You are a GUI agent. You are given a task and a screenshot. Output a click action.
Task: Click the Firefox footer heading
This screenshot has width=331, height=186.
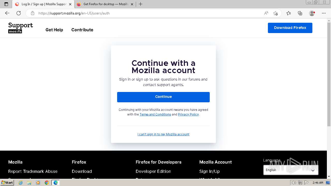(x=79, y=162)
